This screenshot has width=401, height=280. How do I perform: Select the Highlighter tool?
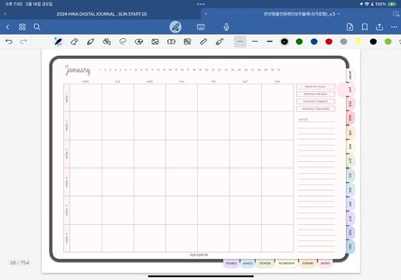90,41
